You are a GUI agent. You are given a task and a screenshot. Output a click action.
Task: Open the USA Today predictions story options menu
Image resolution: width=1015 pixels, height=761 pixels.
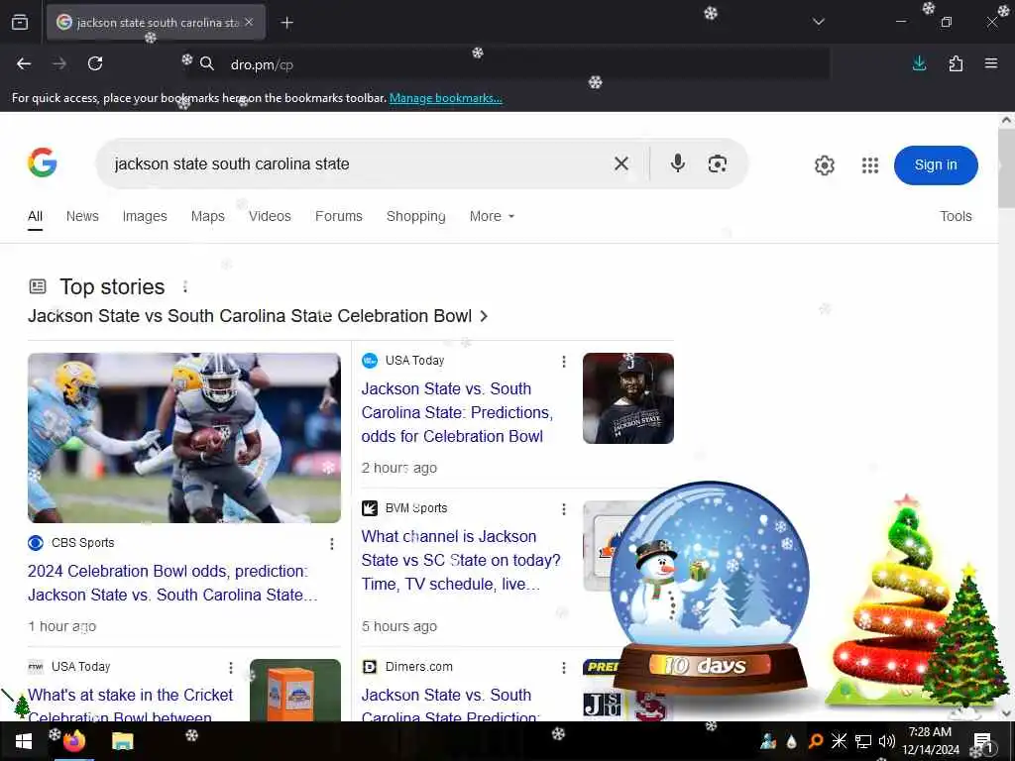click(564, 361)
